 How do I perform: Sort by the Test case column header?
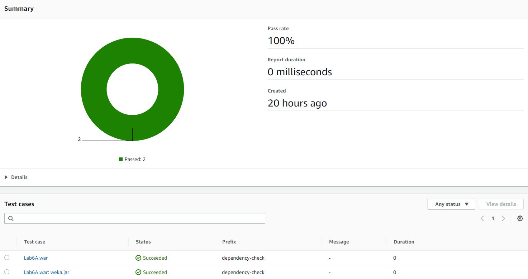point(34,242)
